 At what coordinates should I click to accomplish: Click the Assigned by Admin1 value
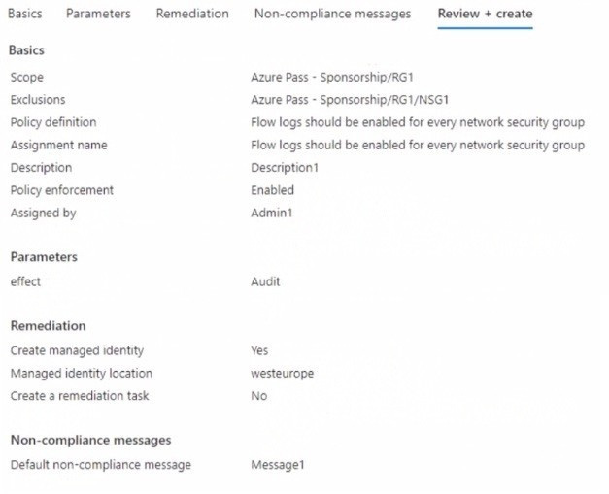(272, 213)
